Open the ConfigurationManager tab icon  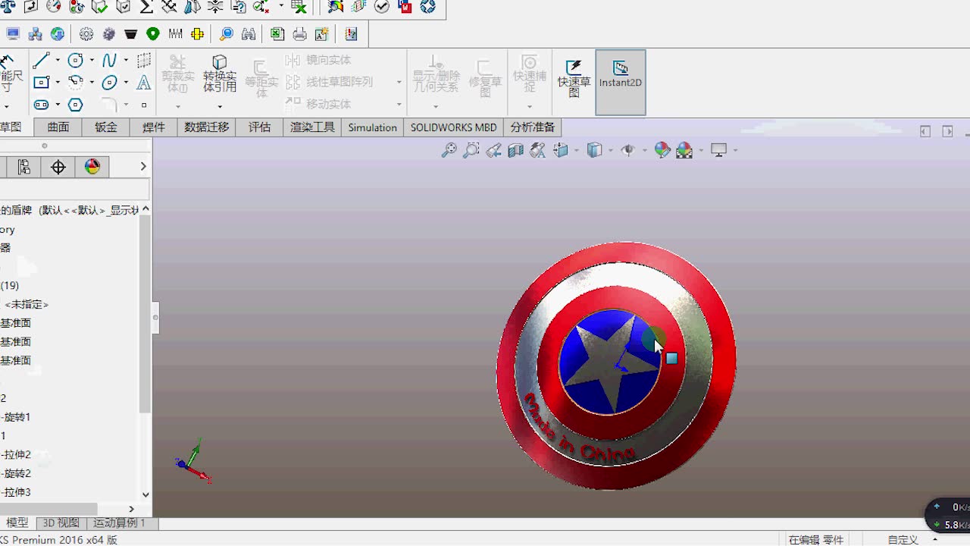(x=24, y=167)
